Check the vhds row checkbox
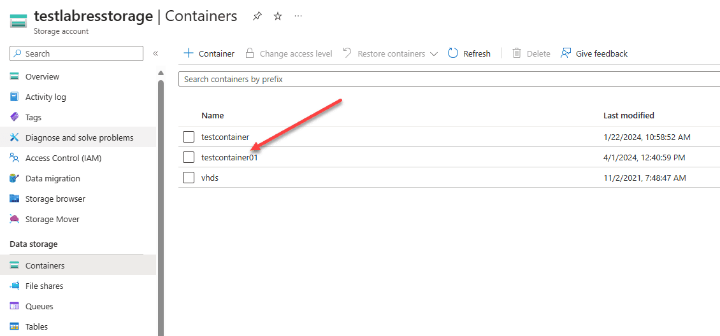Viewport: 720px width, 336px height. pyautogui.click(x=188, y=178)
